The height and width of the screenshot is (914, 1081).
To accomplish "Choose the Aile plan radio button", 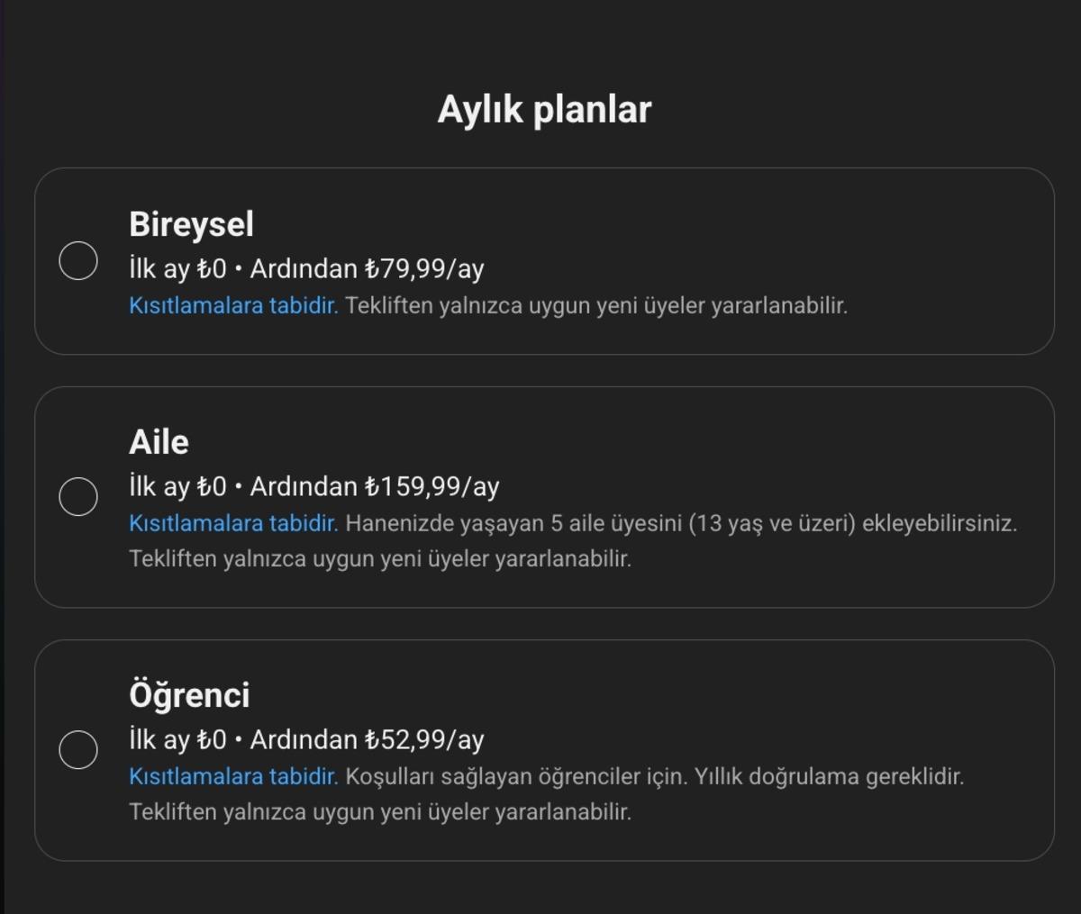I will pos(78,497).
